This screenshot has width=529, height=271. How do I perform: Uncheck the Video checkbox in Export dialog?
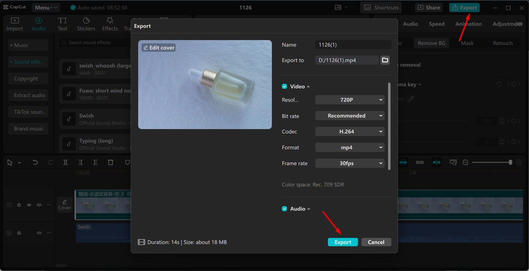(x=284, y=86)
